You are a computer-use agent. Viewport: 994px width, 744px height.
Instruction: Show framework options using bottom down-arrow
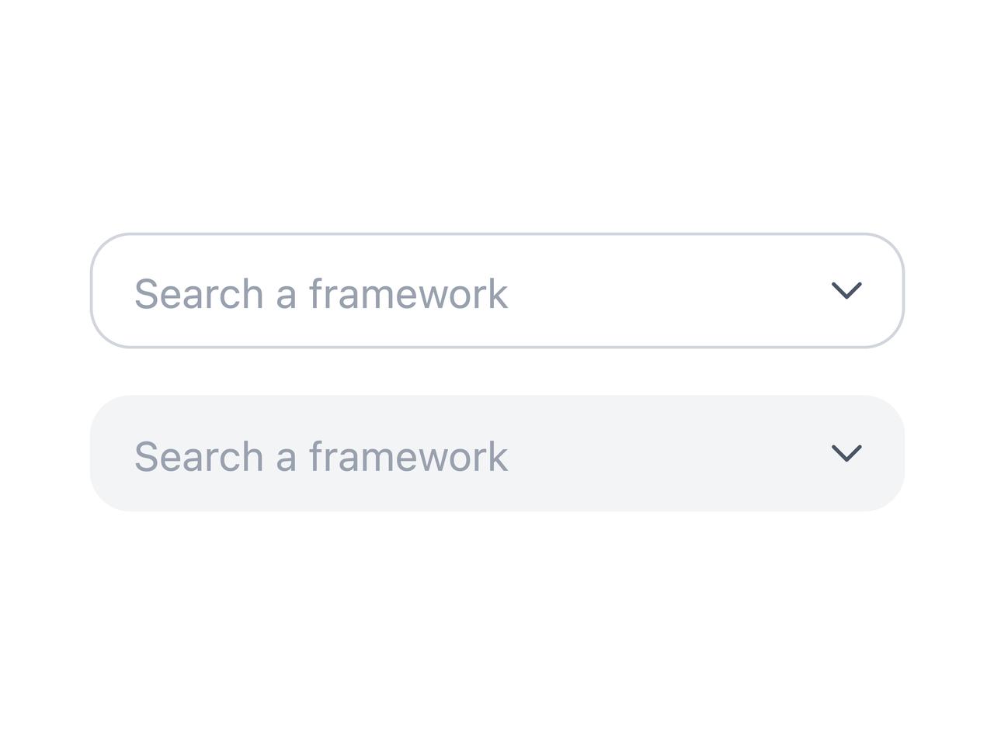(x=846, y=453)
